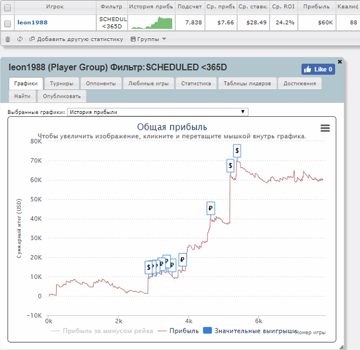Open the 'Таблицы лидеров' tab
The width and height of the screenshot is (360, 350).
click(247, 83)
